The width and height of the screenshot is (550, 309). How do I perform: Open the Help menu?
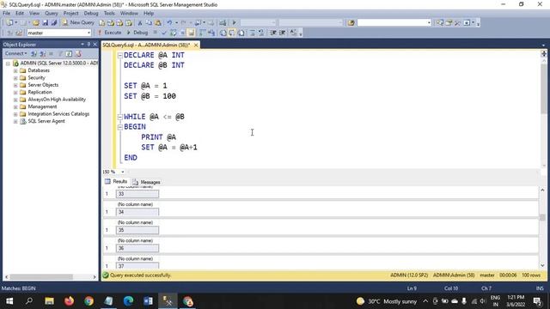pyautogui.click(x=149, y=14)
